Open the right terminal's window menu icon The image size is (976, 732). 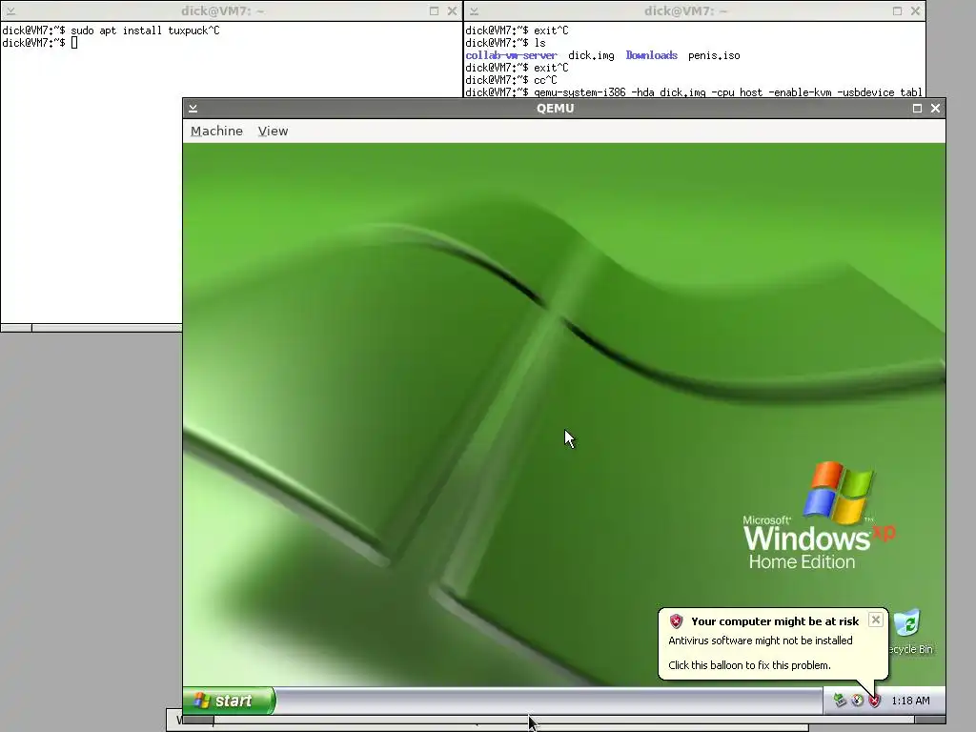474,11
